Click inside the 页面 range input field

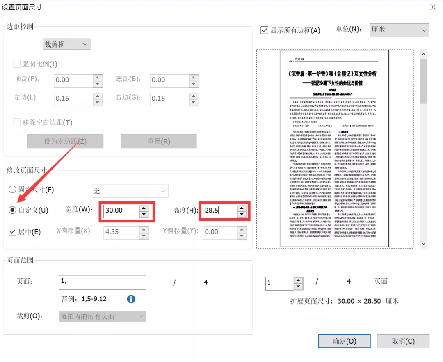click(x=102, y=282)
